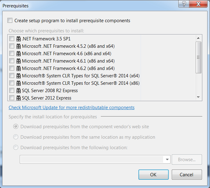This screenshot has height=188, width=210.
Task: Tick Microsoft .NET Framework 4.5.2 checkbox
Action: pos(12,46)
